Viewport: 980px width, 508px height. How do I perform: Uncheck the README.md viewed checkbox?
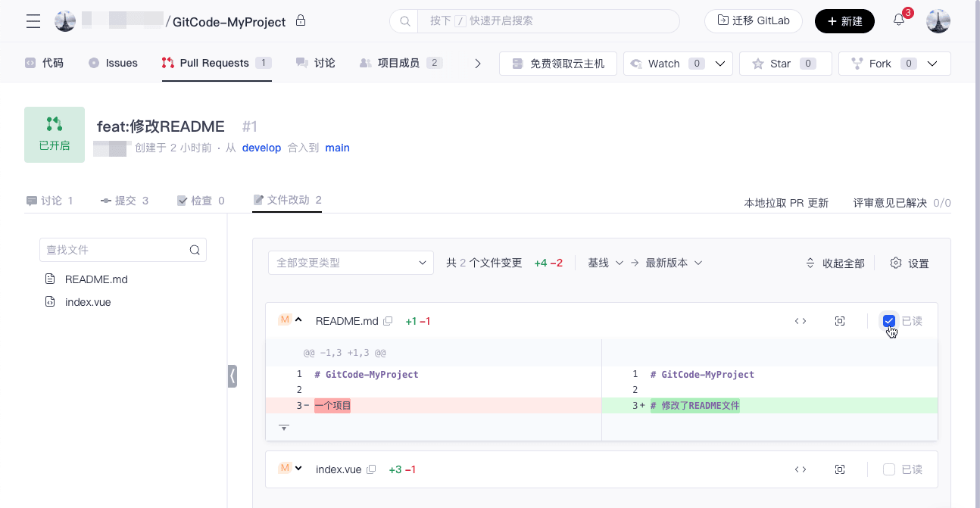[889, 321]
